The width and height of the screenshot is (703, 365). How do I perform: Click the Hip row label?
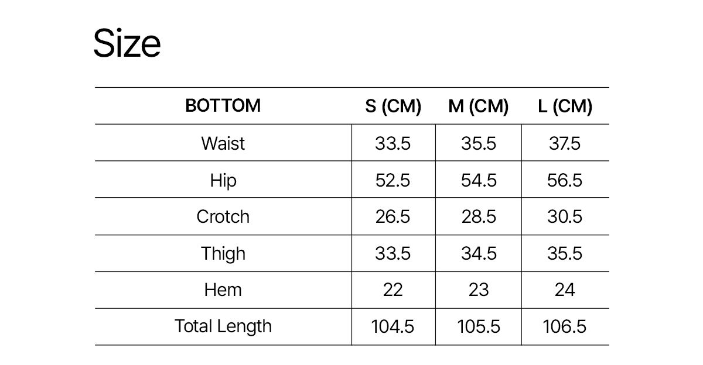tap(223, 180)
